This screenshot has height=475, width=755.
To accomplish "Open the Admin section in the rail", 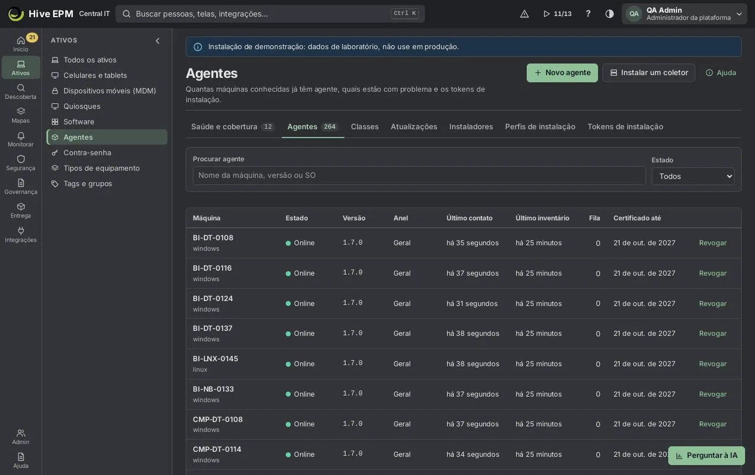I will click(20, 437).
